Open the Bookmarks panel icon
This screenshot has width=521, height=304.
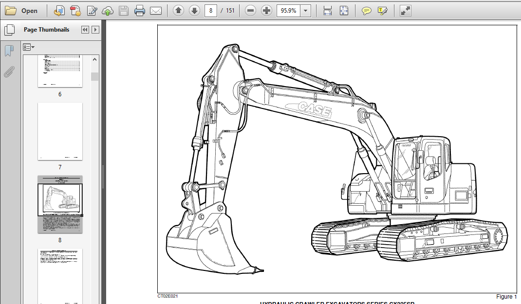[x=9, y=51]
